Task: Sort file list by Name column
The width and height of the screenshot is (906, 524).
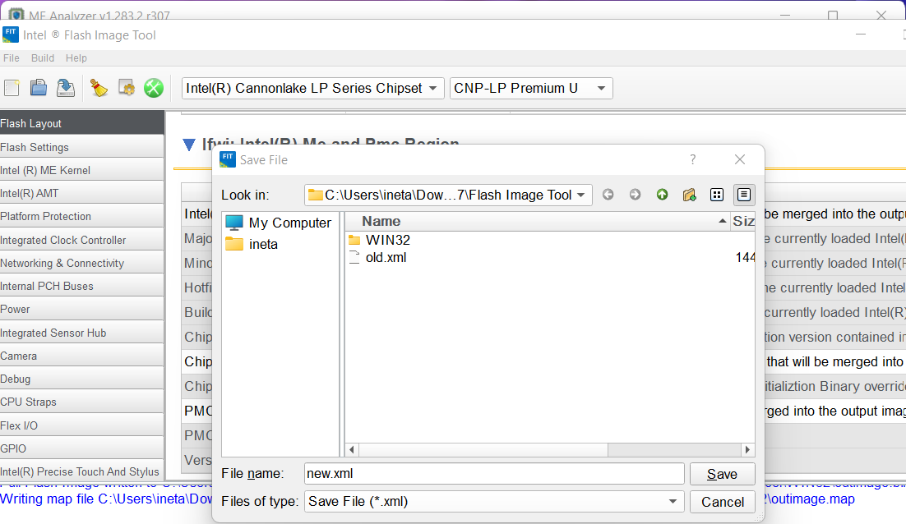Action: coord(538,221)
